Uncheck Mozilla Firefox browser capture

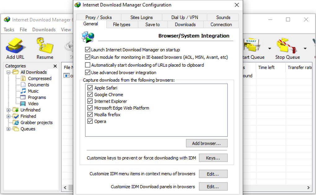pyautogui.click(x=90, y=115)
